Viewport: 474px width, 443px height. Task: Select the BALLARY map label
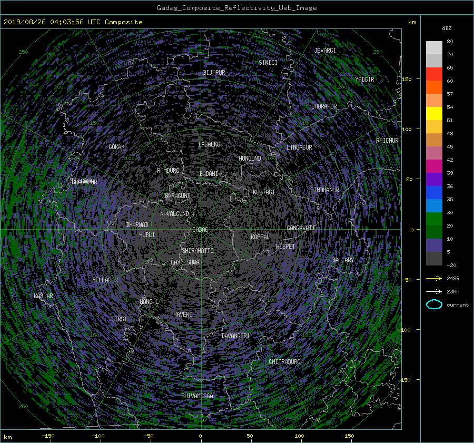343,260
